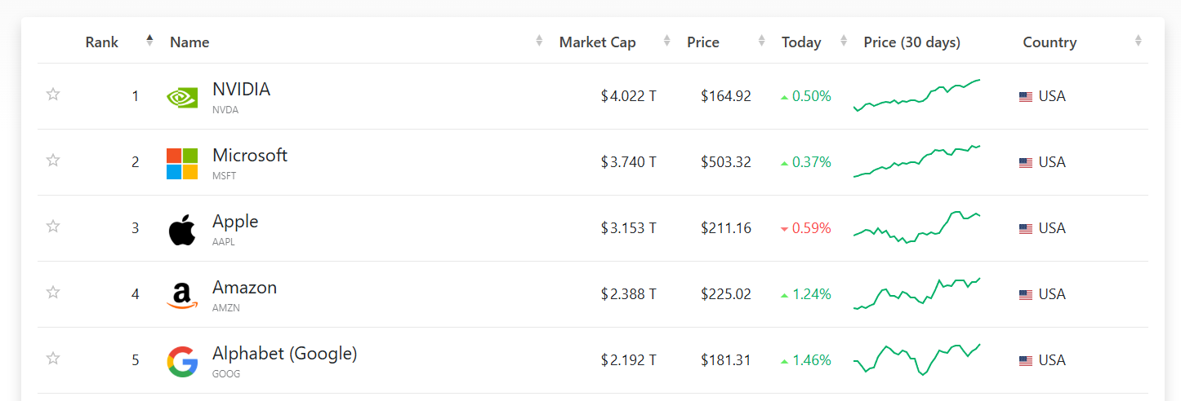The height and width of the screenshot is (401, 1181).
Task: Click the Apple logo icon
Action: pyautogui.click(x=182, y=229)
